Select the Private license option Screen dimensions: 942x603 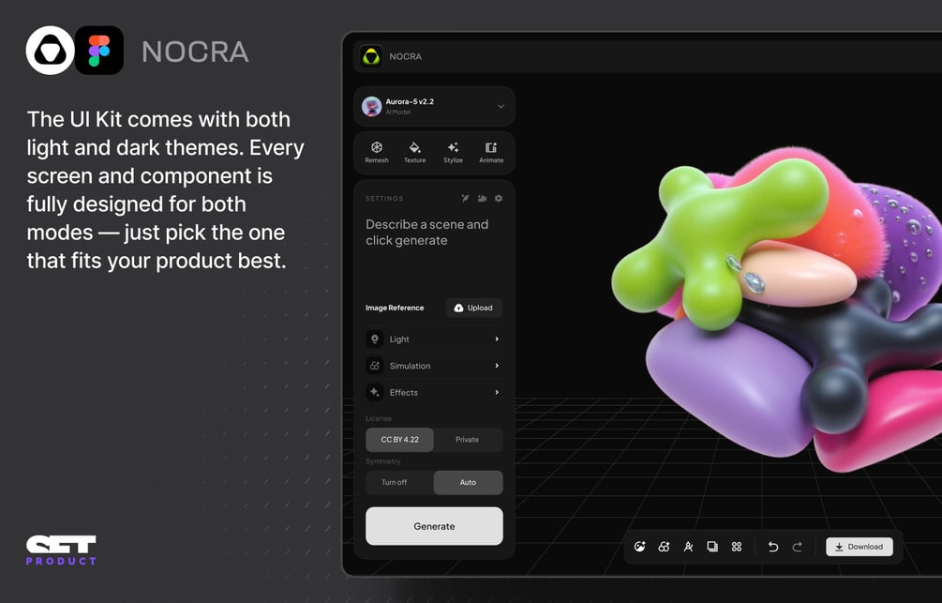tap(468, 440)
